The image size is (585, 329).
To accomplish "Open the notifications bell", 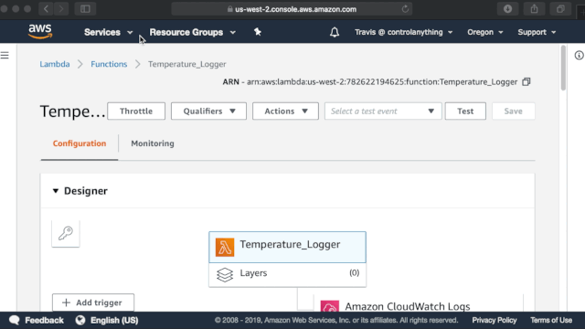I will tap(335, 32).
